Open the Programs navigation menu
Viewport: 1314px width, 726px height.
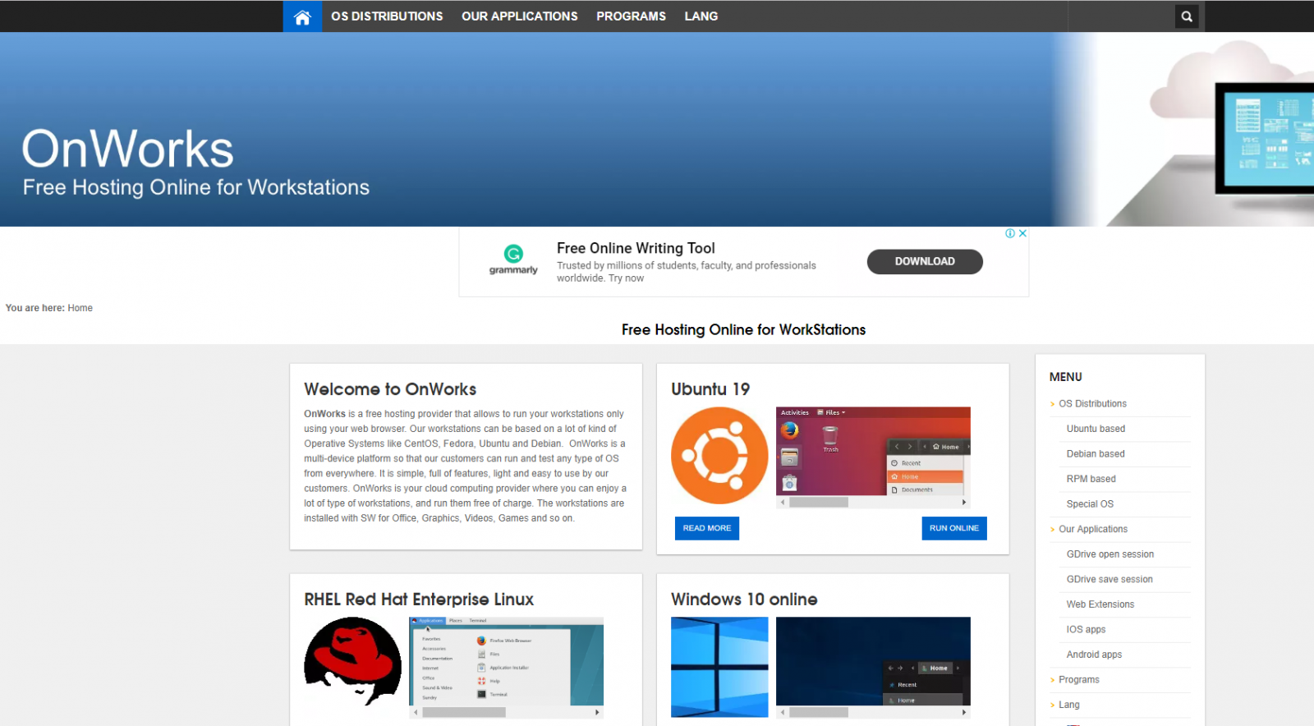coord(631,16)
